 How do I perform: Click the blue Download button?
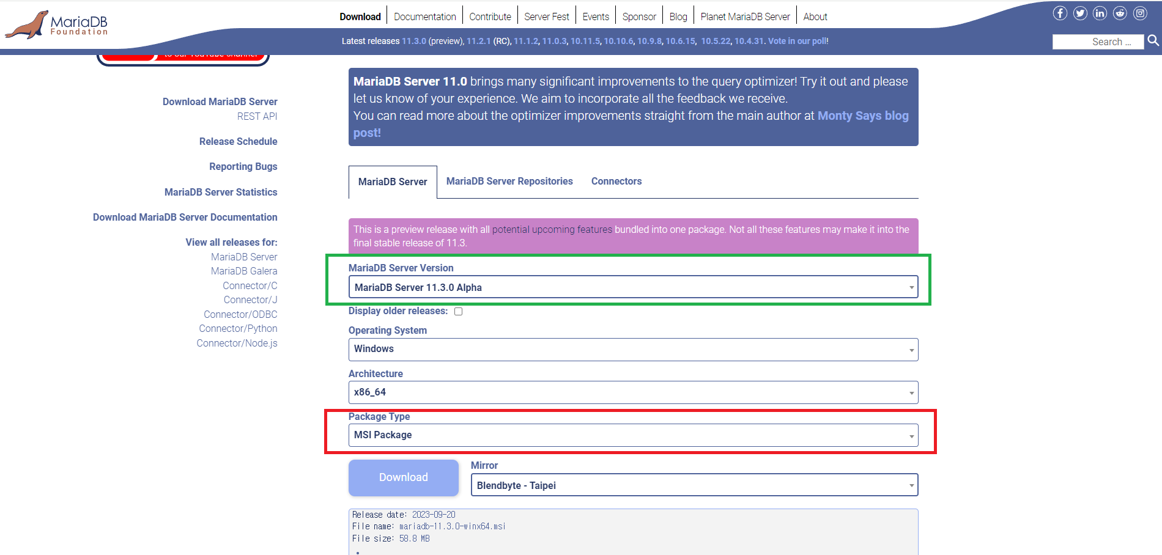click(404, 477)
